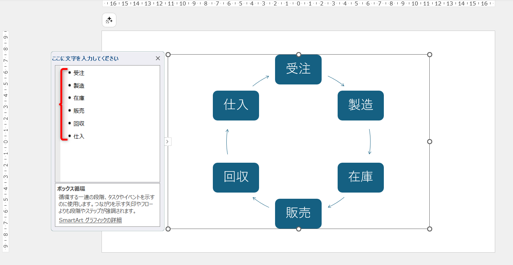Select the 製造 shape in the diagram
The image size is (513, 265).
coord(361,106)
